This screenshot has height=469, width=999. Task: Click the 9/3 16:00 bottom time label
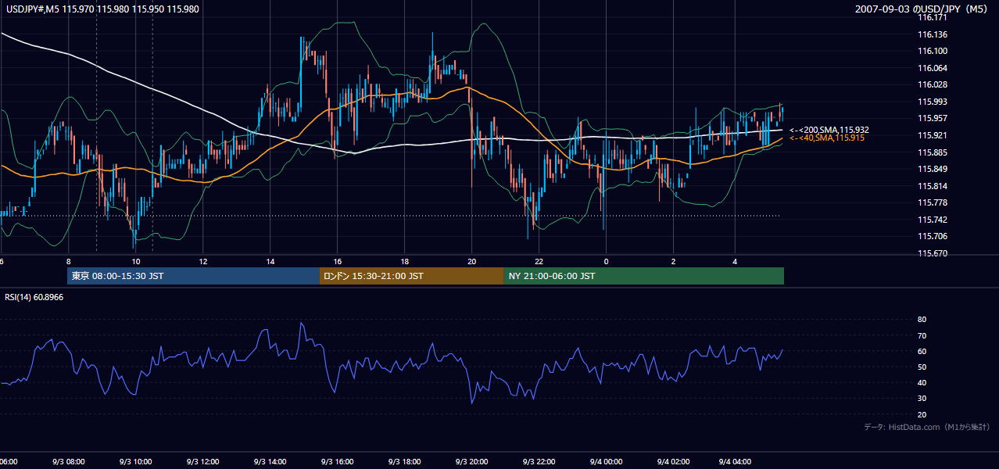(337, 462)
